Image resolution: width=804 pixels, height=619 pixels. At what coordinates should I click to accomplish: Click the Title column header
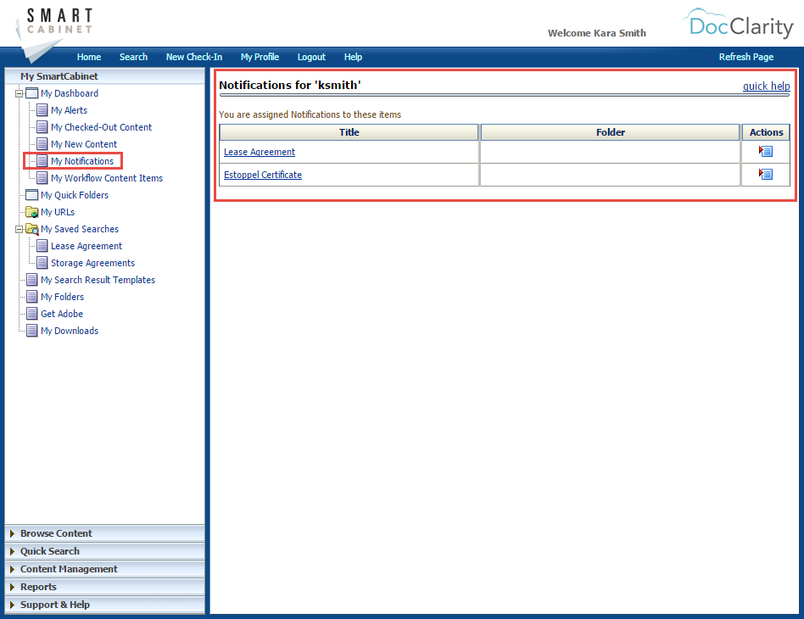coord(349,132)
